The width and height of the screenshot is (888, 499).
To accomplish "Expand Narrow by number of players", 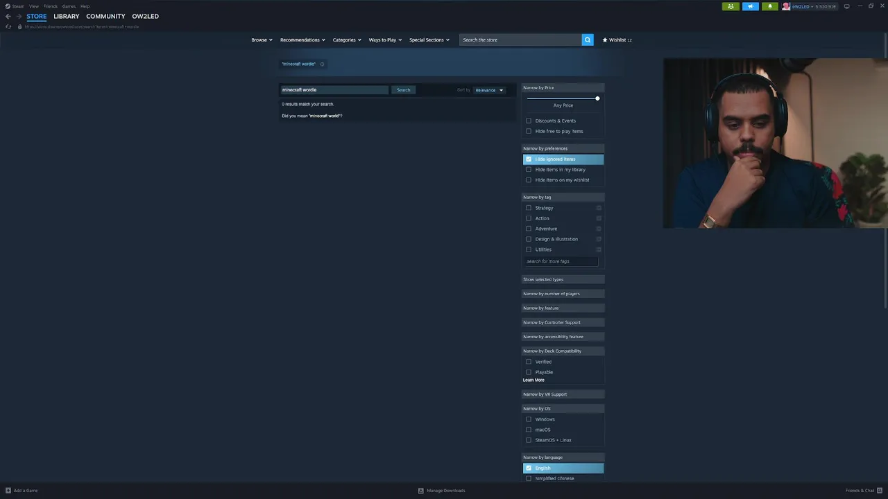I will 563,294.
